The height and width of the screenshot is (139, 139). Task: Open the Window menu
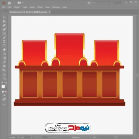tap(56, 7)
